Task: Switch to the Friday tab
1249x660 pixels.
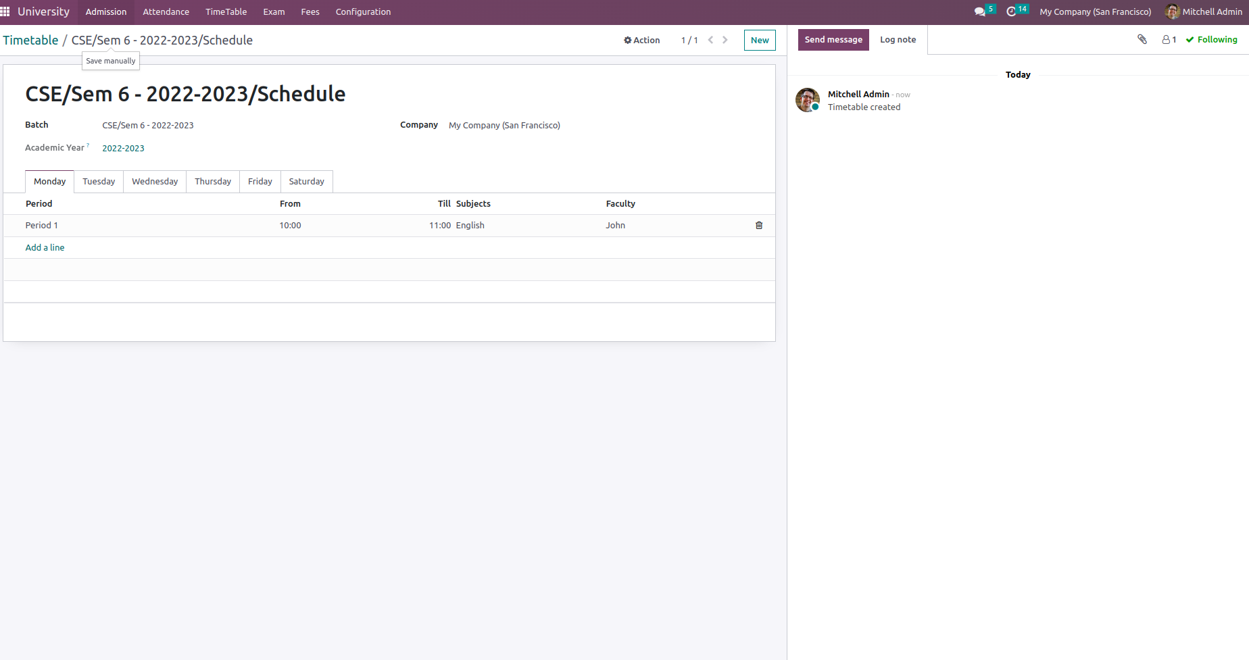Action: (260, 182)
